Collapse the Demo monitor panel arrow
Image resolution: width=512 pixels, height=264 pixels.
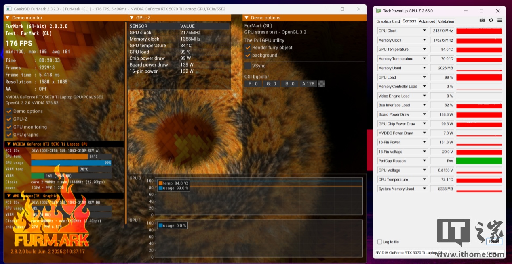[x=8, y=18]
